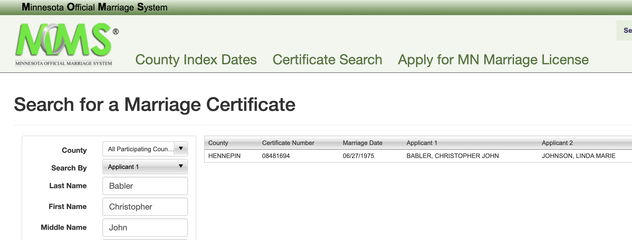Open Apply for MN Marriage License
The height and width of the screenshot is (240, 632).
point(493,60)
